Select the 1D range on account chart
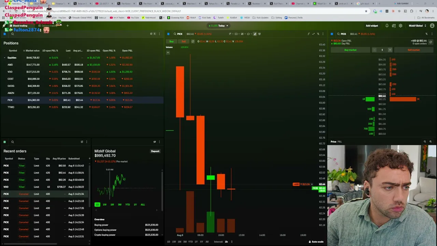Screen dimensions: 437x246 coord(97,205)
